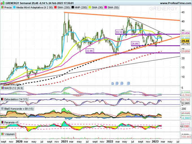Image resolution: width=192 pixels, height=144 pixels.
Task: Click the red SMA (200) color swatch
Action: (x=55, y=7)
